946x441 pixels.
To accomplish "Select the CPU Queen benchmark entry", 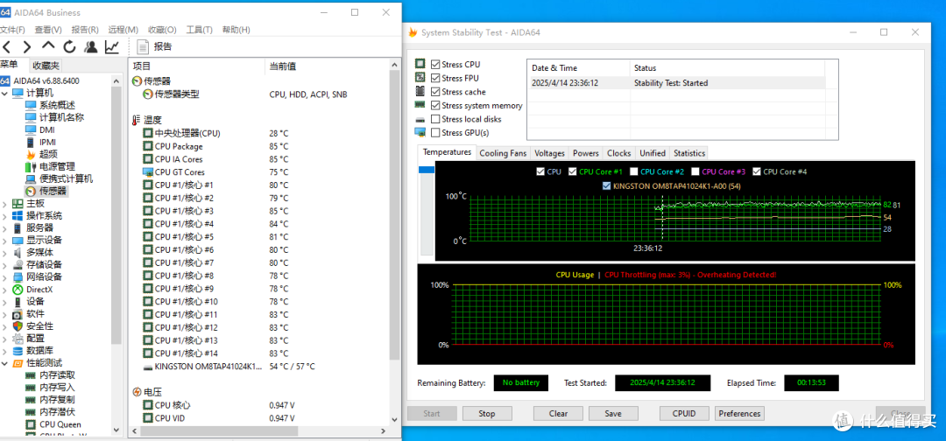I will coord(60,424).
